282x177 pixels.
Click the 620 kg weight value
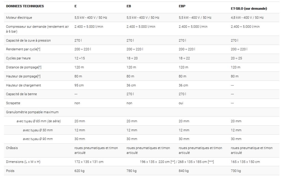tap(79, 171)
